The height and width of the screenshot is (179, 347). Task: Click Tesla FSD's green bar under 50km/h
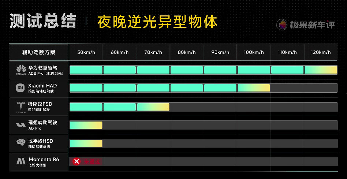click(86, 107)
